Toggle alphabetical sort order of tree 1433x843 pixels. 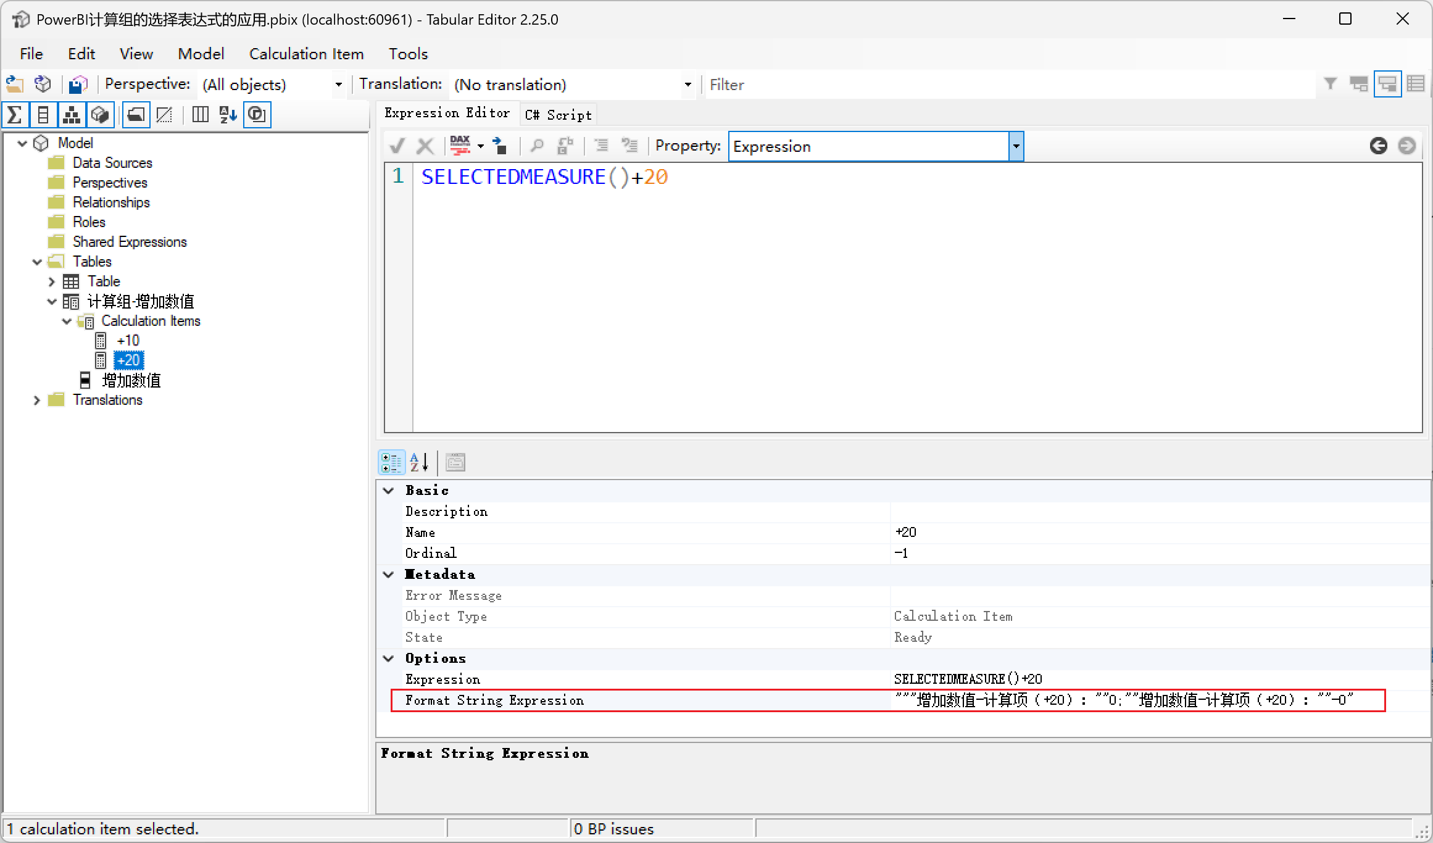228,115
